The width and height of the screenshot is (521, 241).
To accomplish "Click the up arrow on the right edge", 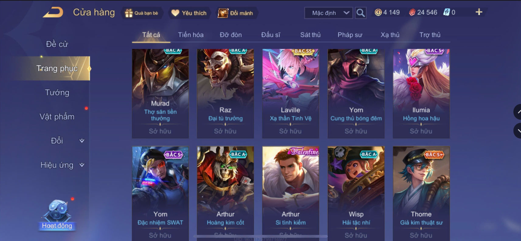I will click(x=517, y=112).
